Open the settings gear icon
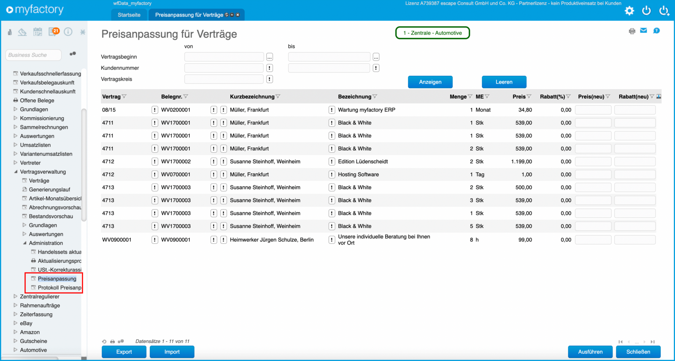Image resolution: width=675 pixels, height=361 pixels. pyautogui.click(x=629, y=11)
